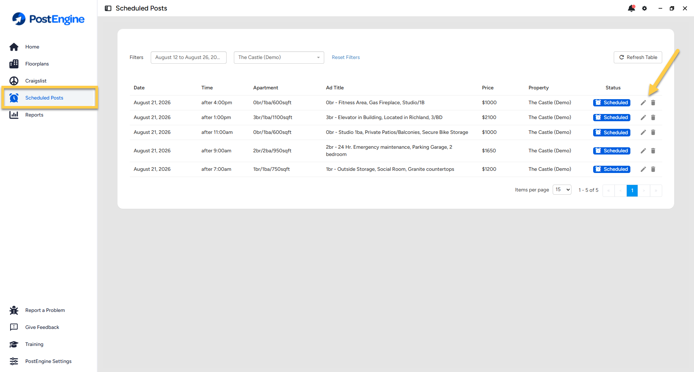Delete the after 9:00am scheduled post
Image resolution: width=694 pixels, height=372 pixels.
[653, 151]
